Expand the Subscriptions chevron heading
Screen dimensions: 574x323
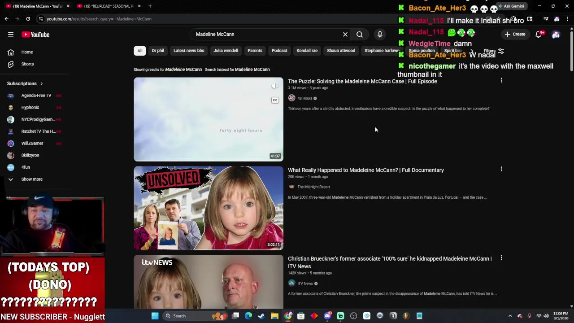point(41,83)
